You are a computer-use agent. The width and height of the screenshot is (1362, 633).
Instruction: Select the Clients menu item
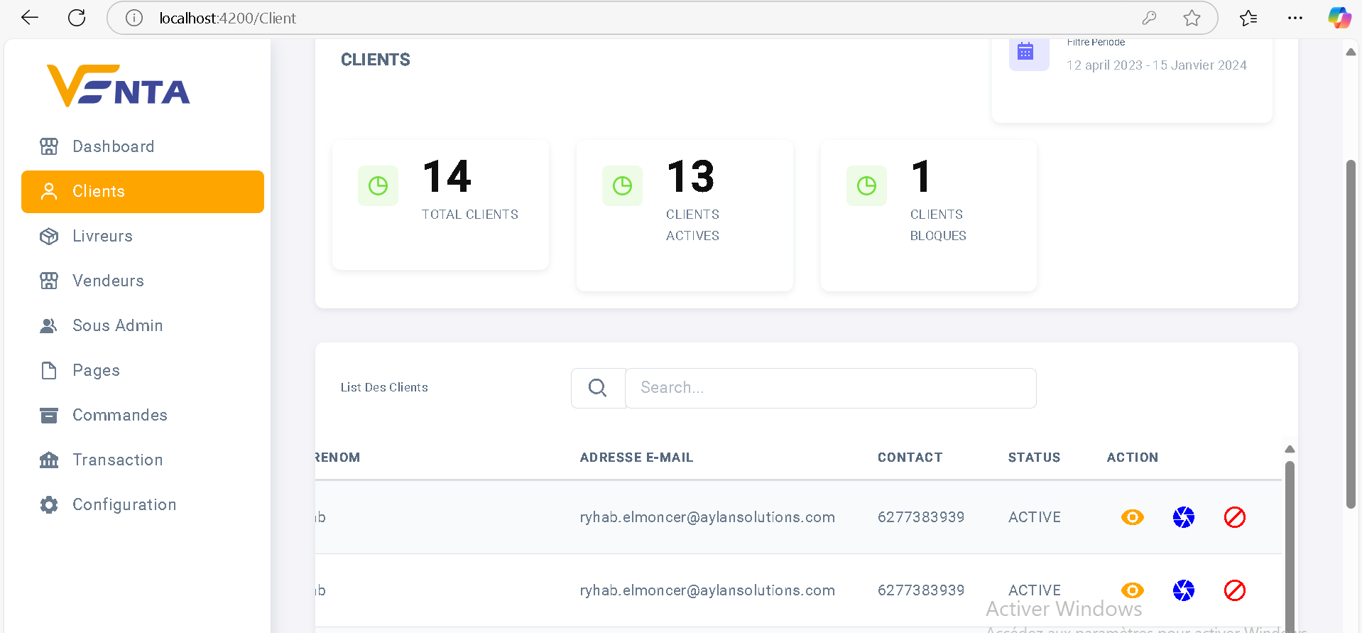pyautogui.click(x=143, y=192)
